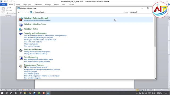Click 'Turn Windows features on or off'
170x95 pixels.
click(x=37, y=67)
